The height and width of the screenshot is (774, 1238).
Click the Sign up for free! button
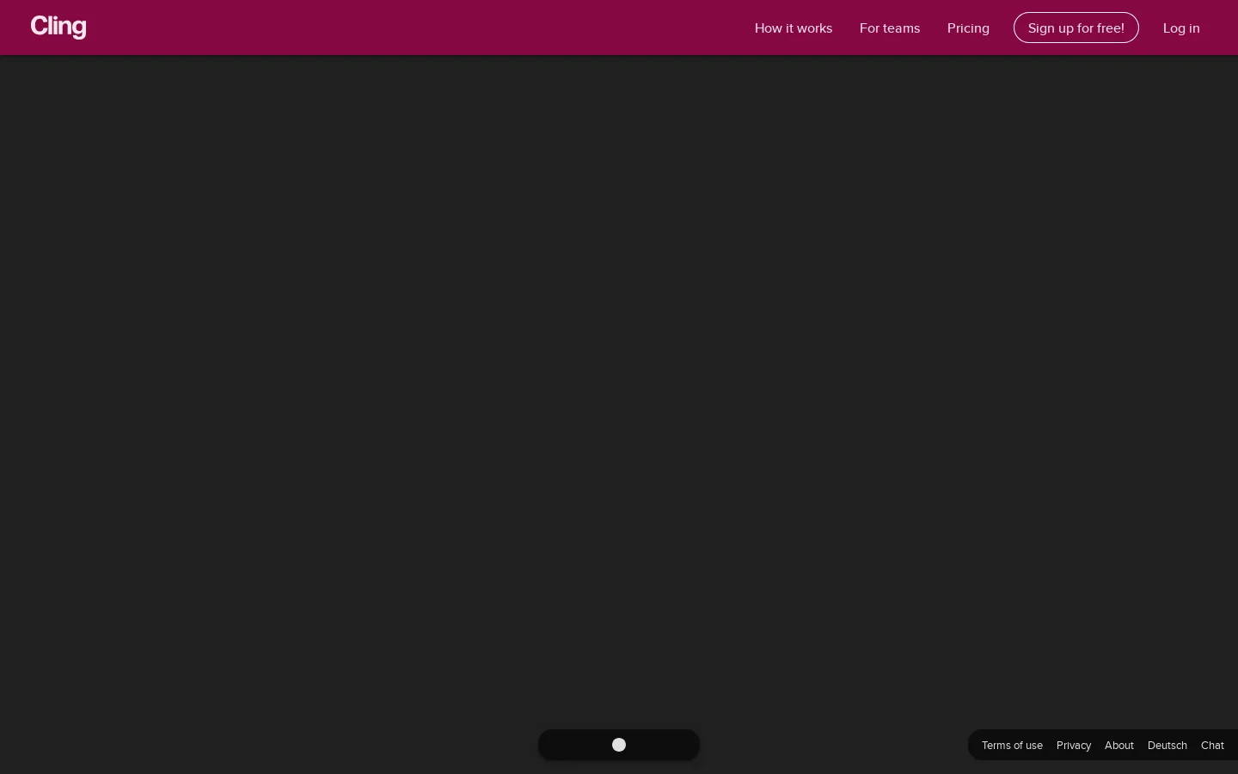point(1076,28)
